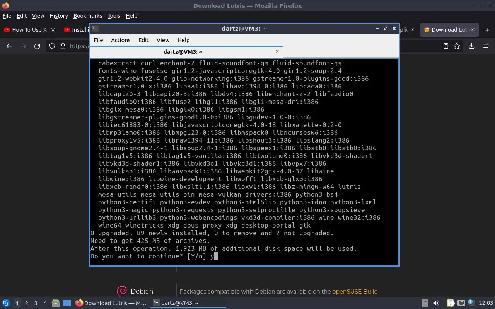The image size is (495, 309).
Task: Open the Firefox Edit menu
Action: [x=22, y=16]
